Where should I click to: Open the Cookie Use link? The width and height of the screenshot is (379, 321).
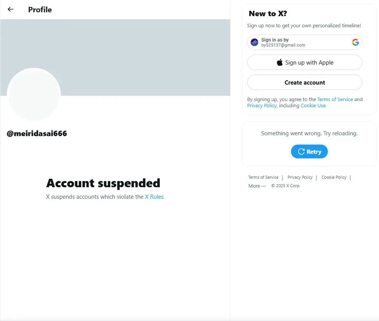click(314, 106)
